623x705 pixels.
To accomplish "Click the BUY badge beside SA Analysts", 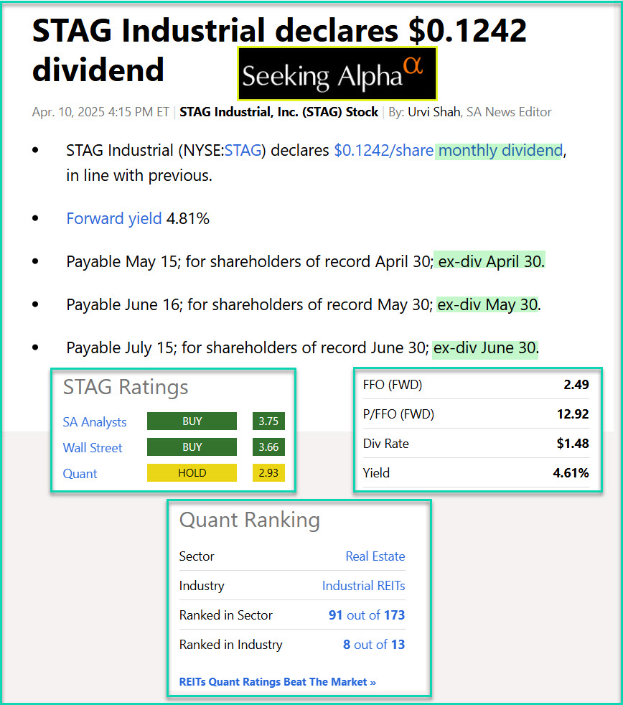I will [x=192, y=421].
